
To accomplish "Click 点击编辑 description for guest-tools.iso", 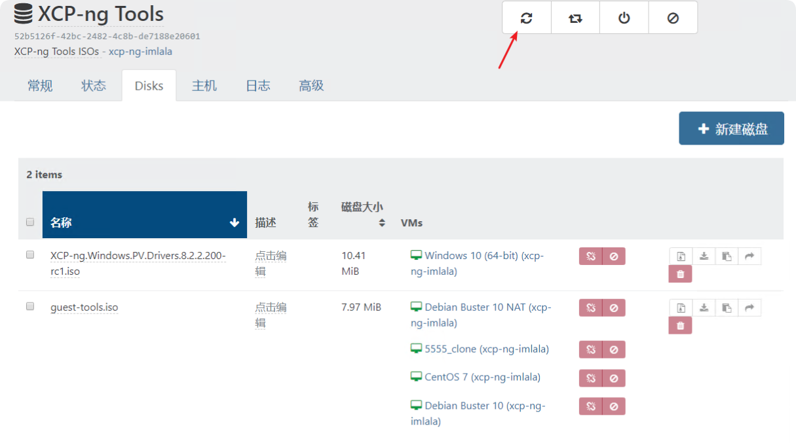I will pyautogui.click(x=271, y=315).
